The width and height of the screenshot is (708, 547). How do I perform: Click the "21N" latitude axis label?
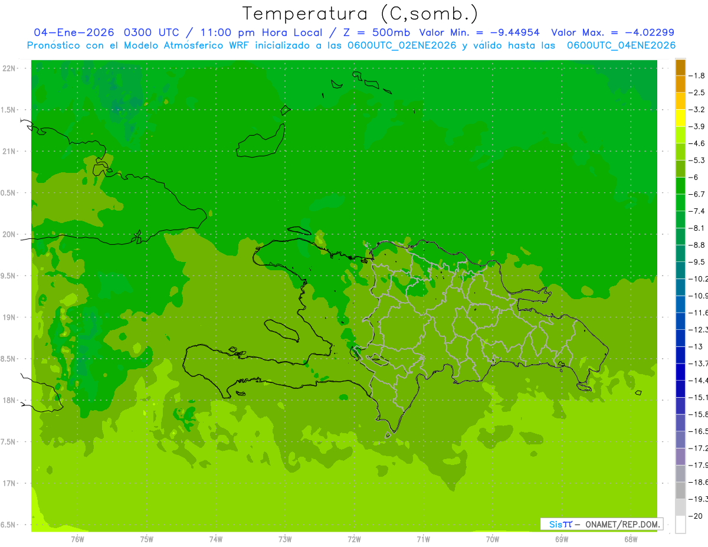pyautogui.click(x=9, y=152)
